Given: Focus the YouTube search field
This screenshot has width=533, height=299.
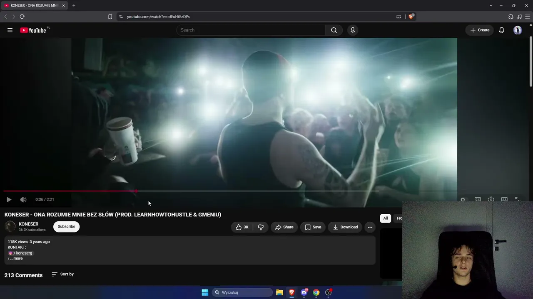Looking at the screenshot, I should pos(251,30).
